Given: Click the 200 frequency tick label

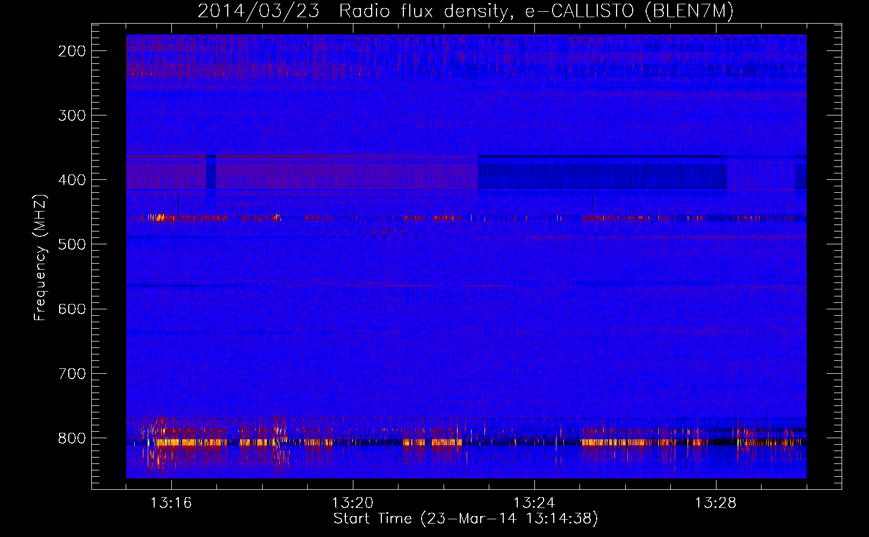Looking at the screenshot, I should tap(72, 51).
